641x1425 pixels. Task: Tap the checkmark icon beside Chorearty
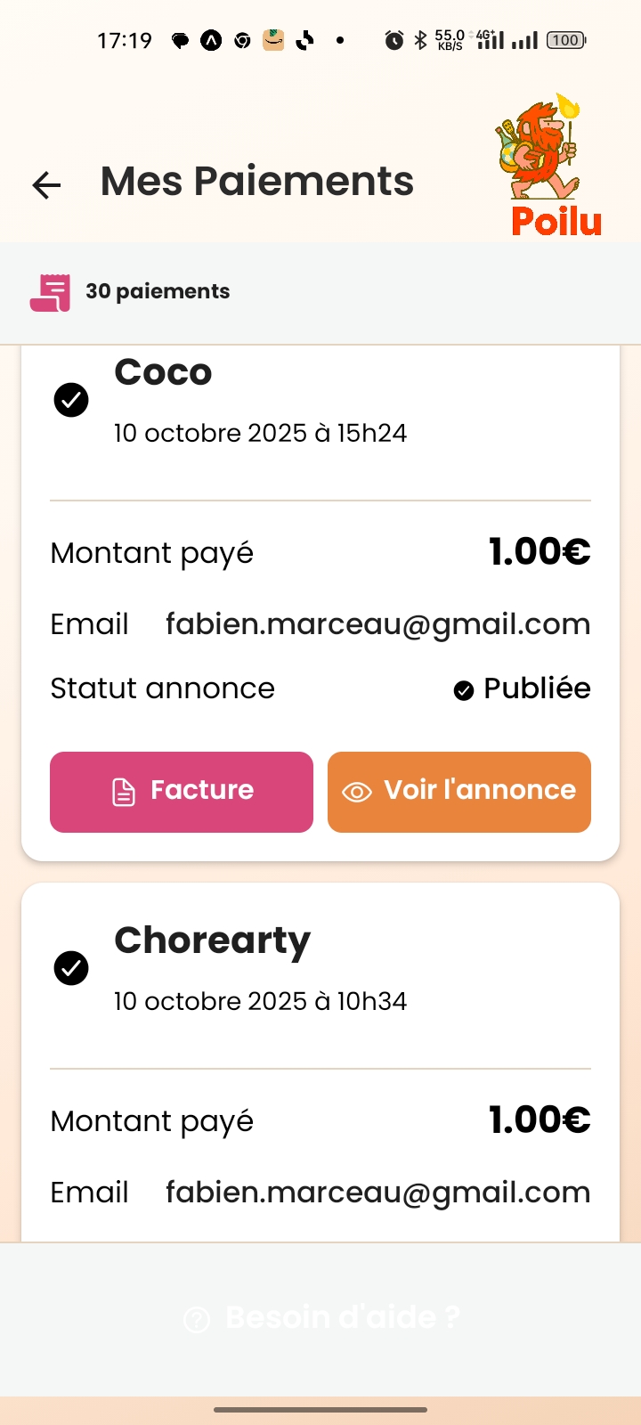coord(71,968)
